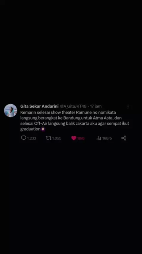Click the 168rb views count
This screenshot has width=142, height=254.
tap(107, 138)
